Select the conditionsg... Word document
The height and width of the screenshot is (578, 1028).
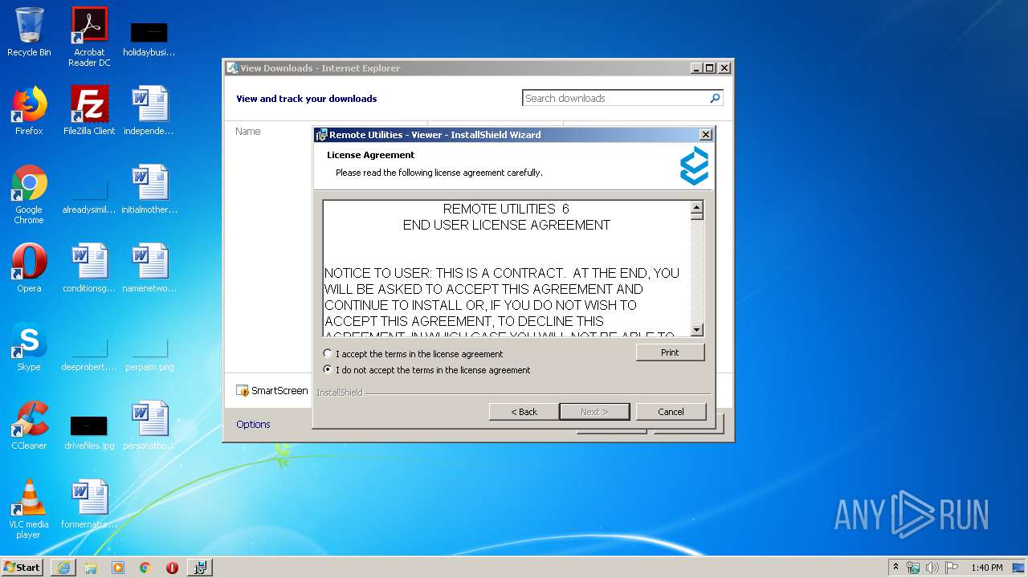pos(89,268)
